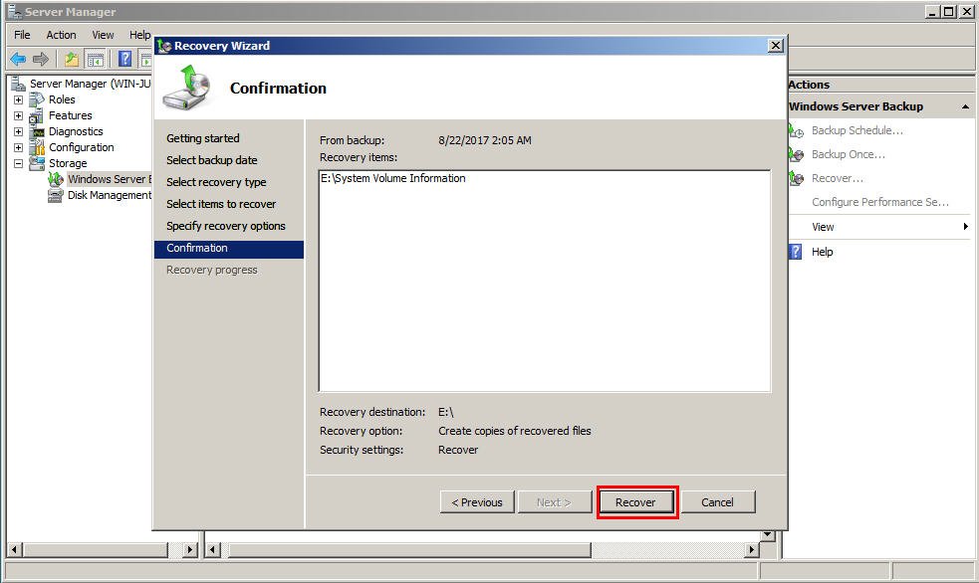Open the File menu
The height and width of the screenshot is (583, 979).
[x=22, y=35]
